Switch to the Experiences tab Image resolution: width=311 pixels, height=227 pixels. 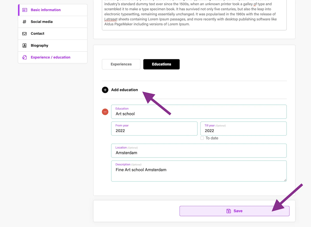121,64
